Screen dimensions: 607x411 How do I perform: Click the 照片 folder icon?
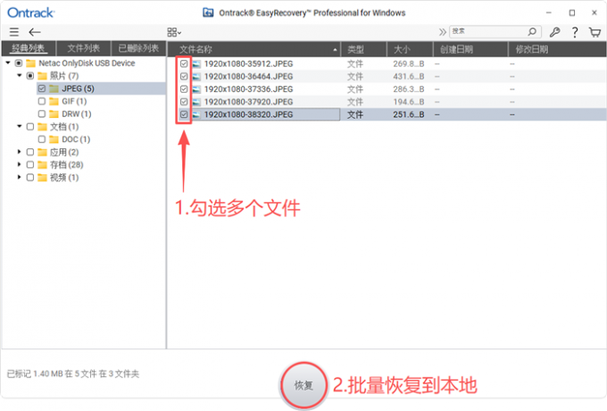[42, 76]
